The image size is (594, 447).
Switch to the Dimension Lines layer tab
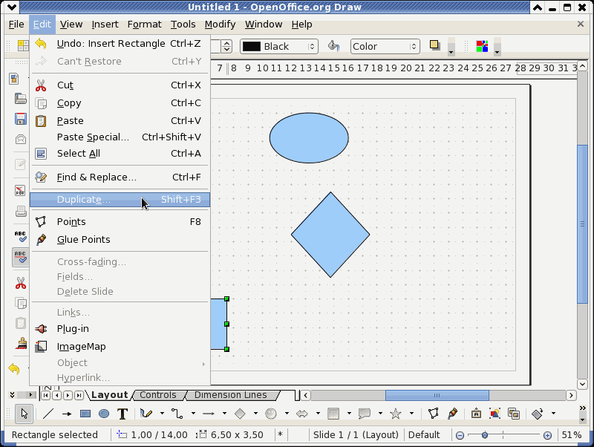pyautogui.click(x=231, y=395)
